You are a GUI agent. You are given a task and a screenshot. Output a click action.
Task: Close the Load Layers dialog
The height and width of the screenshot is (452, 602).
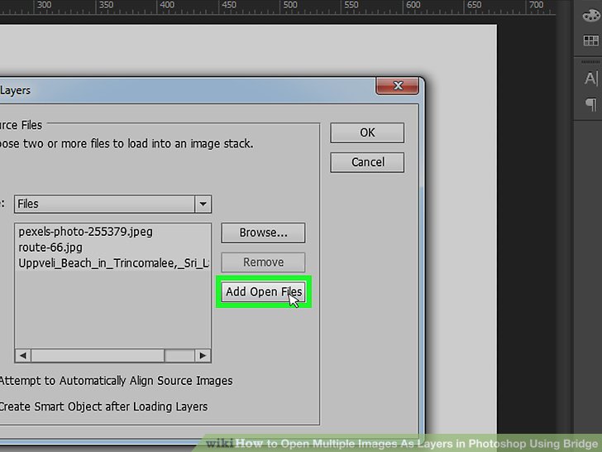click(398, 86)
